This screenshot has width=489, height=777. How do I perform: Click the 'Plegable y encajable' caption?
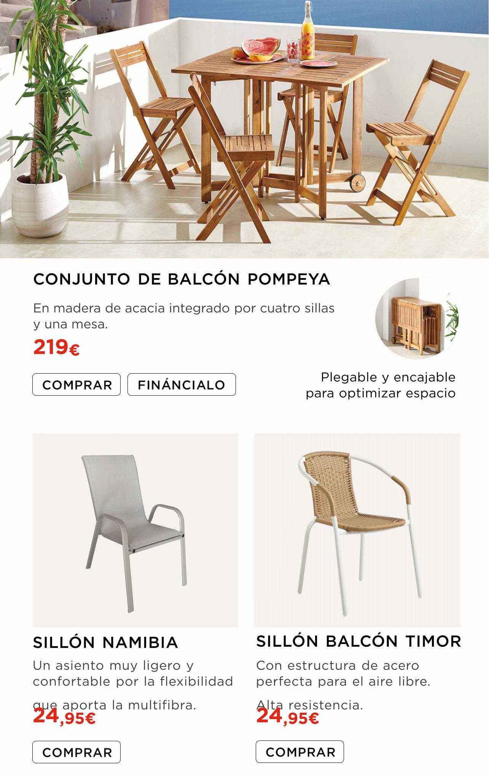381,385
